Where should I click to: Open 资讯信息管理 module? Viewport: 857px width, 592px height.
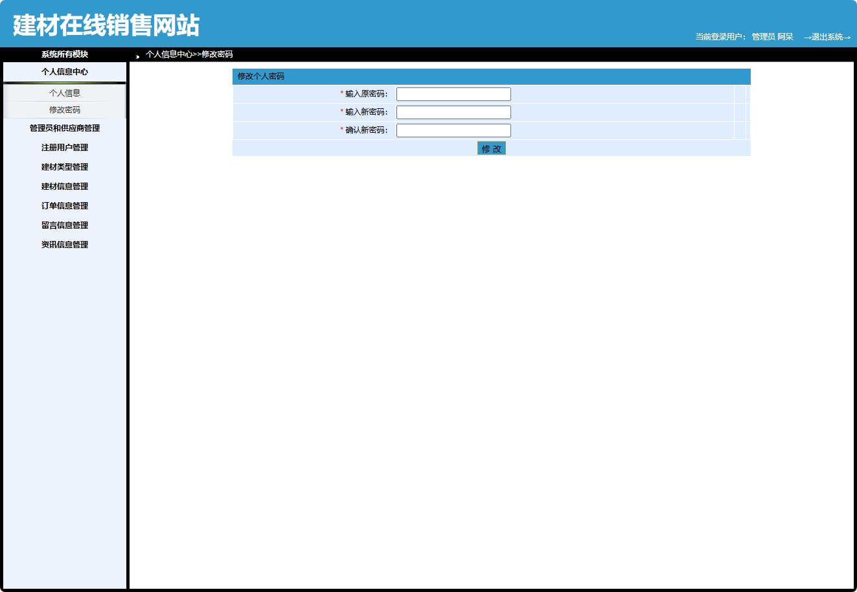click(63, 244)
